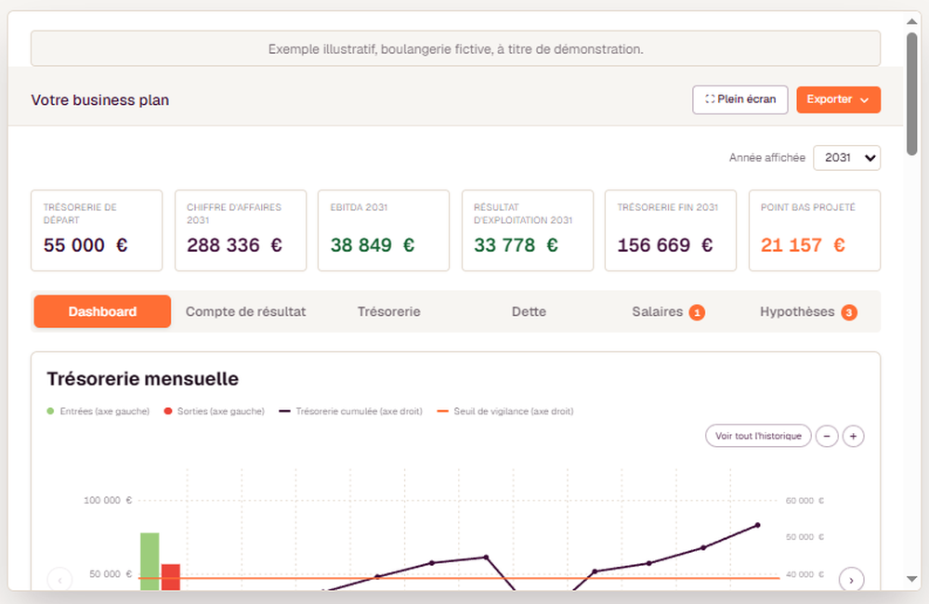This screenshot has width=929, height=604.
Task: Open the Année affichée 2031 dropdown
Action: (846, 158)
